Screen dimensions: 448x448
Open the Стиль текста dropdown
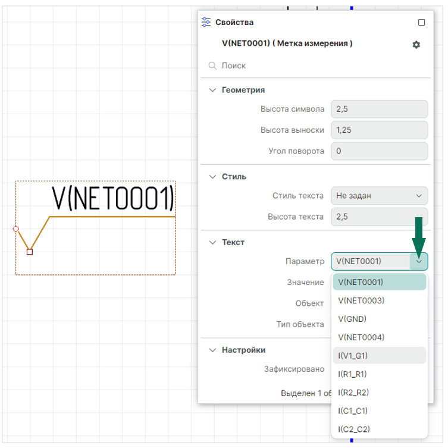pyautogui.click(x=379, y=195)
